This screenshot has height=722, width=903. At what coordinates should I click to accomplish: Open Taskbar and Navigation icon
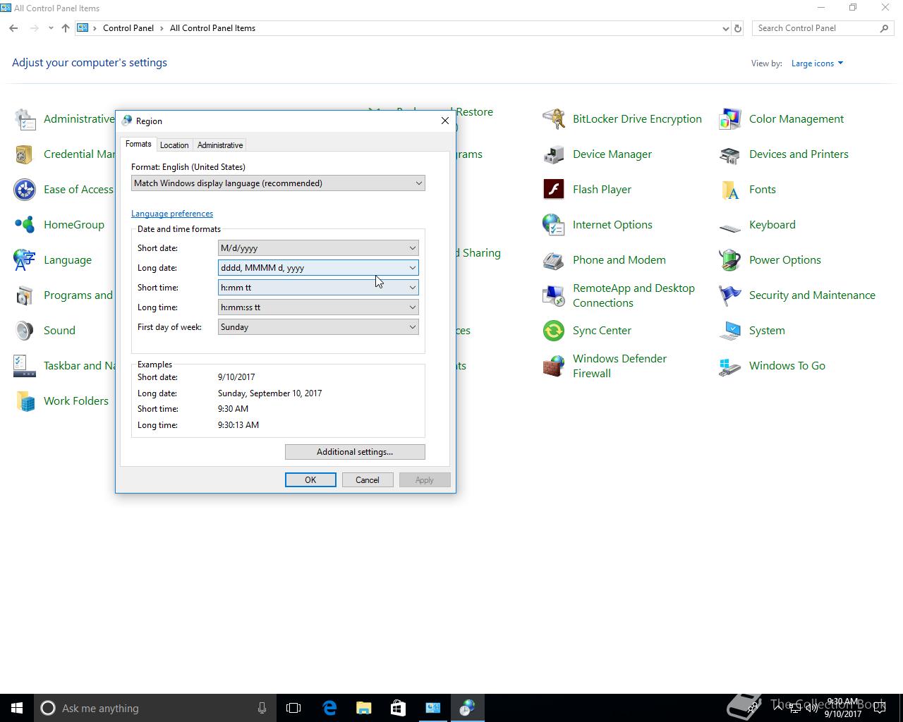click(25, 366)
